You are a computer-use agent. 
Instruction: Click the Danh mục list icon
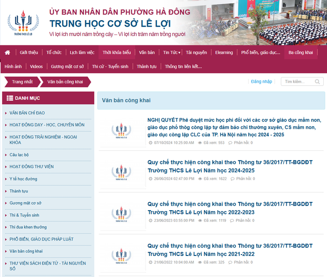10,98
